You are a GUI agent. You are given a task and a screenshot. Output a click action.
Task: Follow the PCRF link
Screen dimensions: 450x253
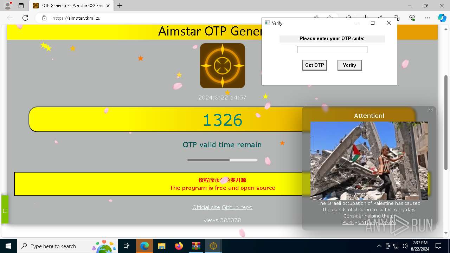tap(348, 222)
